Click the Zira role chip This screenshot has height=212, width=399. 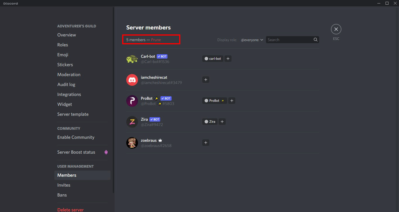point(210,122)
